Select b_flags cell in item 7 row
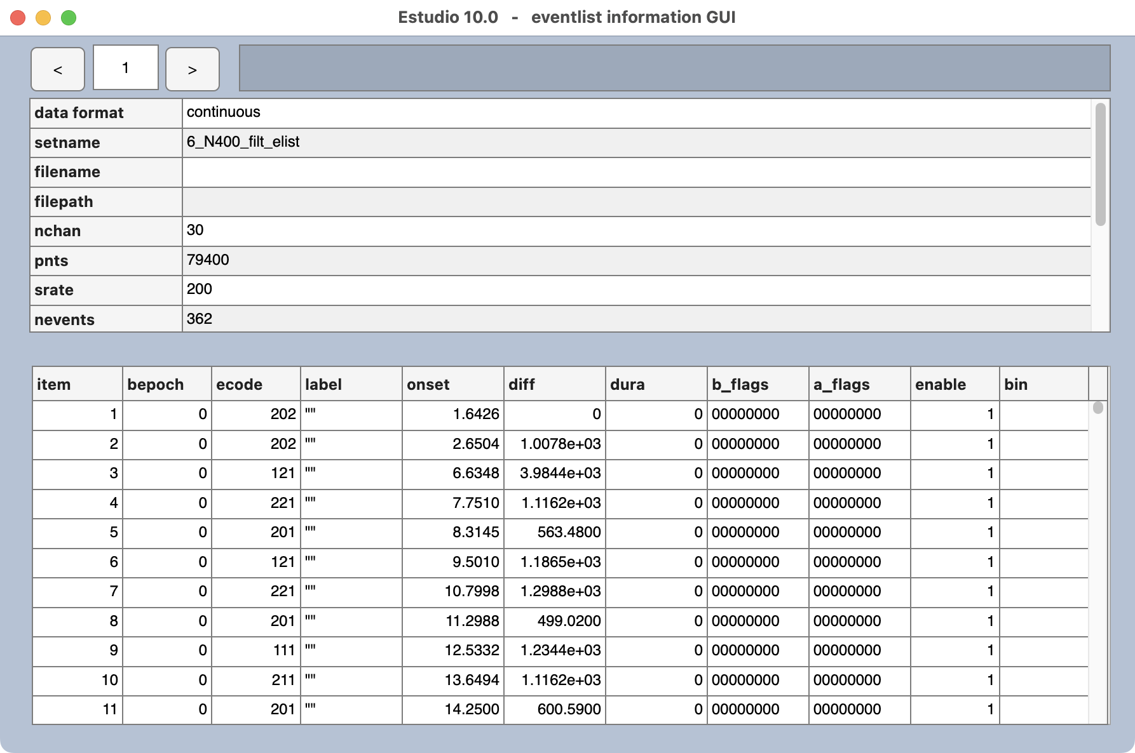Viewport: 1135px width, 753px height. [x=758, y=592]
